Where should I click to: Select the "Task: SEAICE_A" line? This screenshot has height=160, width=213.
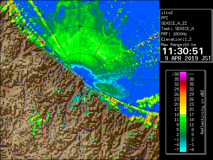(x=177, y=29)
